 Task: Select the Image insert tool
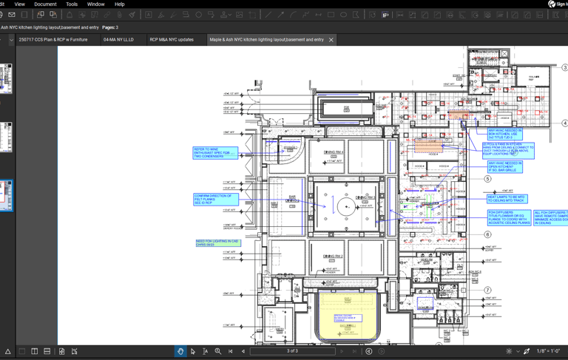240,15
